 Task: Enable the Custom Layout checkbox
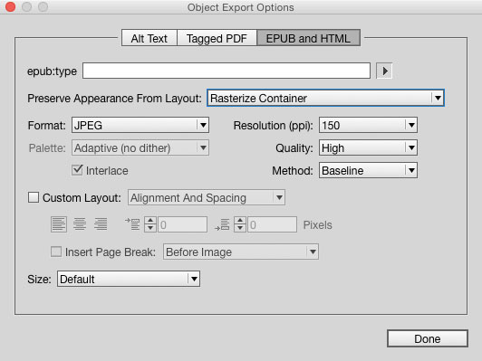click(x=34, y=197)
